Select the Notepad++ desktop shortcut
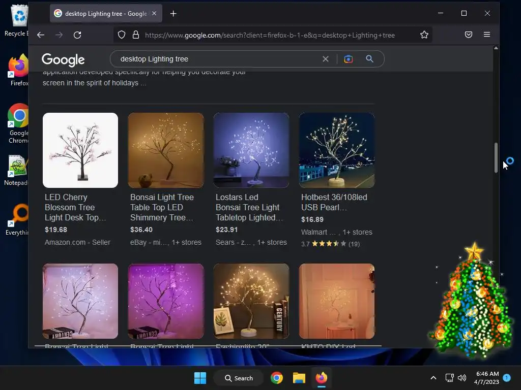Viewport: 521px width, 390px height. coord(17,171)
